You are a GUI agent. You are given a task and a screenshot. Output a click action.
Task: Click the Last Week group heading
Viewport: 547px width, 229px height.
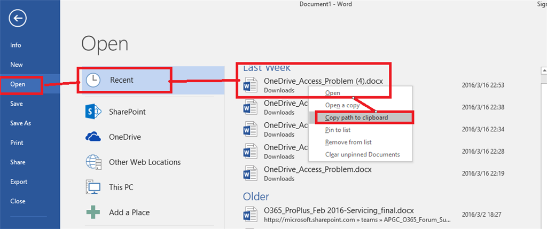coord(267,68)
